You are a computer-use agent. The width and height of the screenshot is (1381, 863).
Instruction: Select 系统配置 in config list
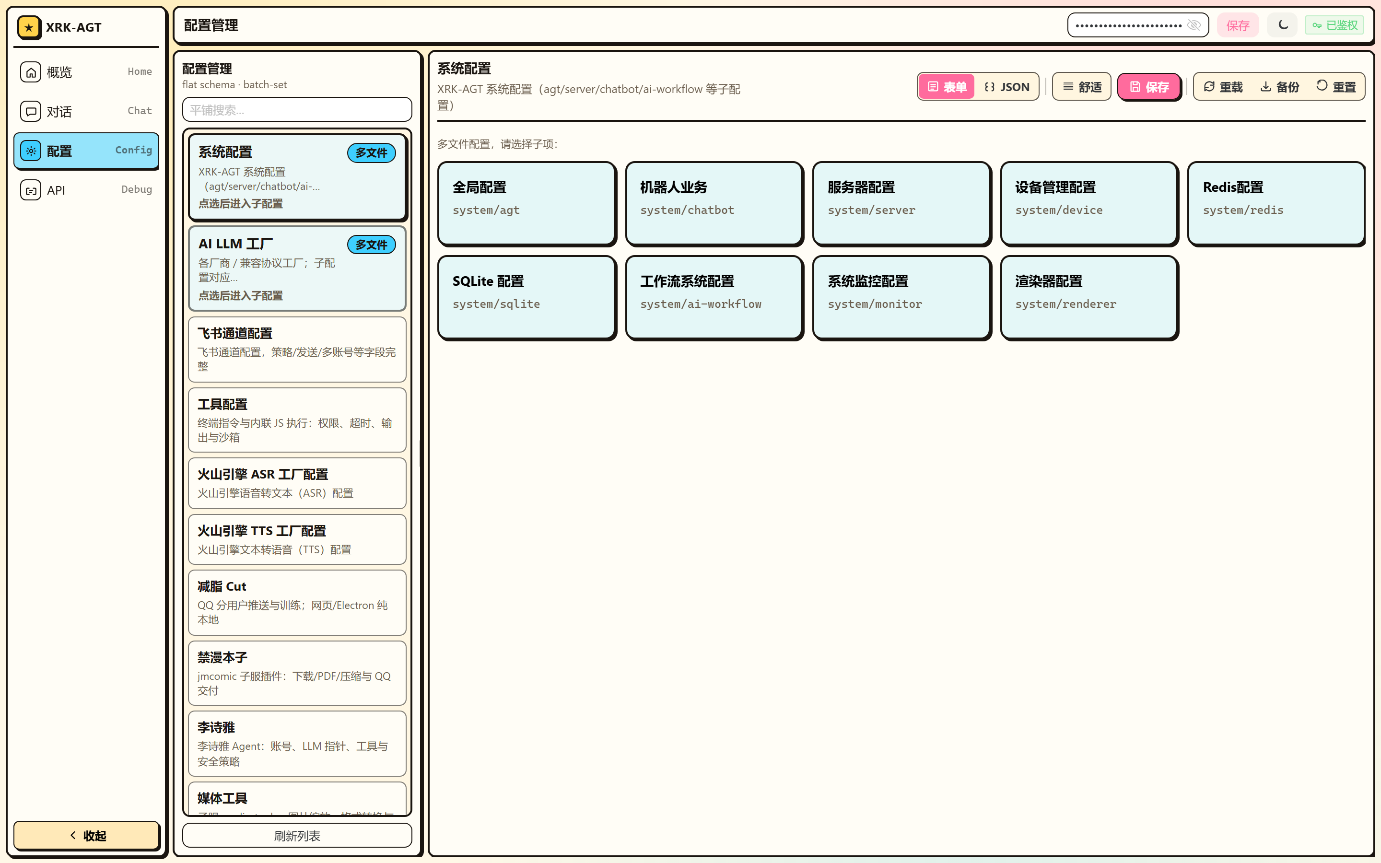[297, 177]
